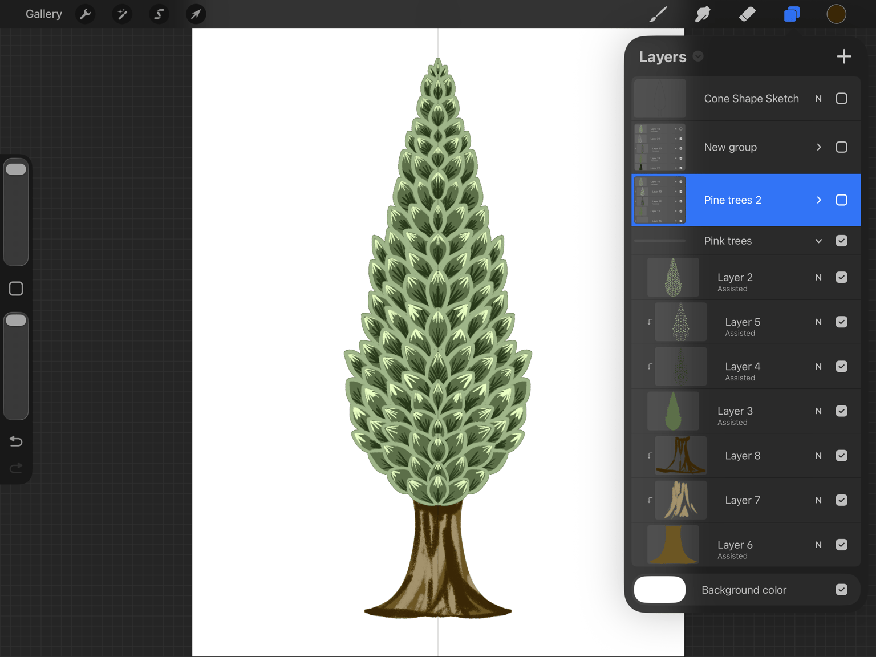Select Layer 6 brown trunk thumbnail
876x657 pixels.
coord(673,545)
